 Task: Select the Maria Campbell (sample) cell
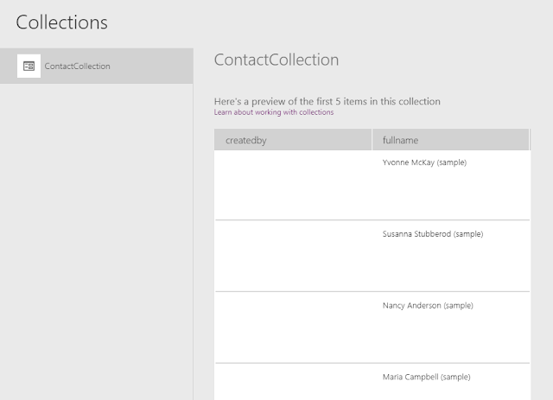(426, 377)
